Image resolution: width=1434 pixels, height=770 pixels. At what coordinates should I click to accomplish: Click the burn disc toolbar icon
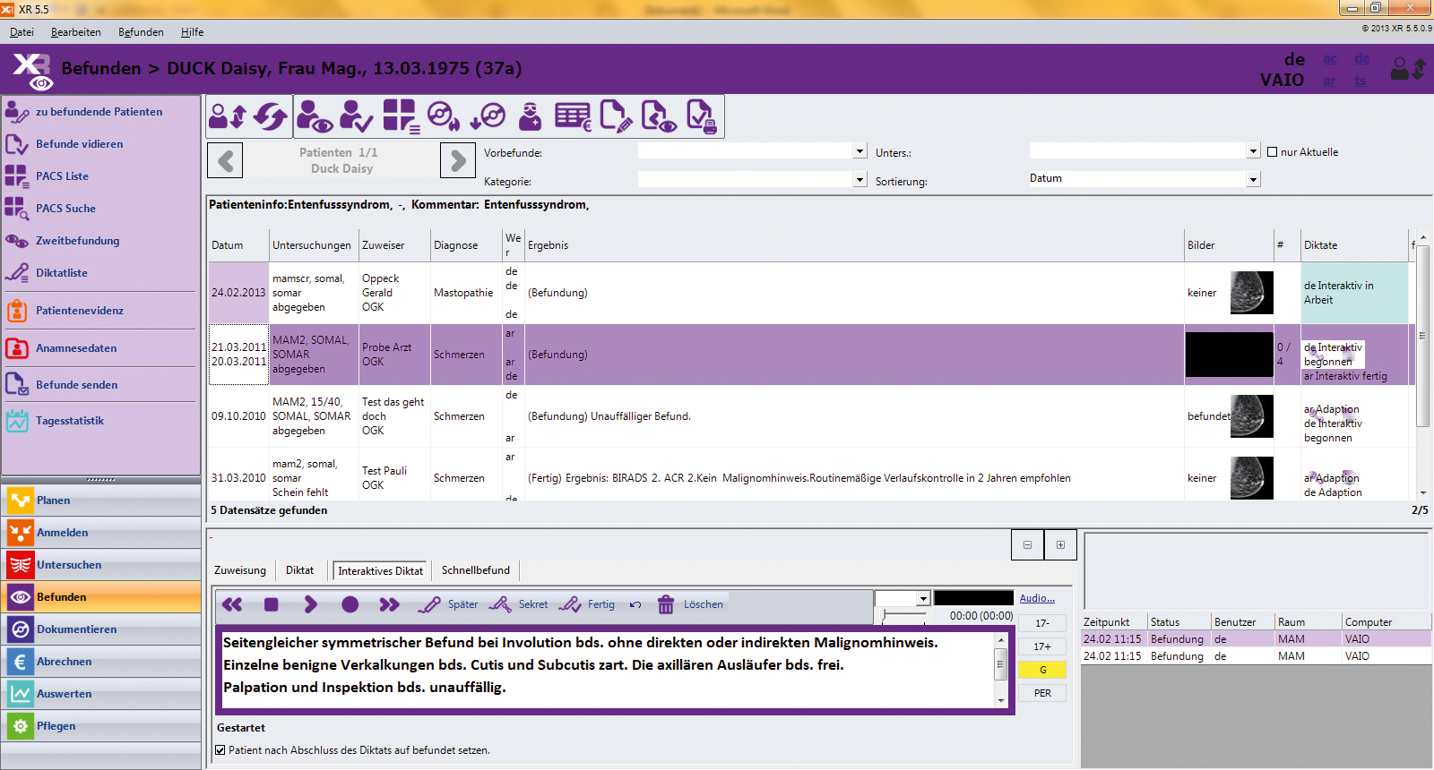click(444, 116)
